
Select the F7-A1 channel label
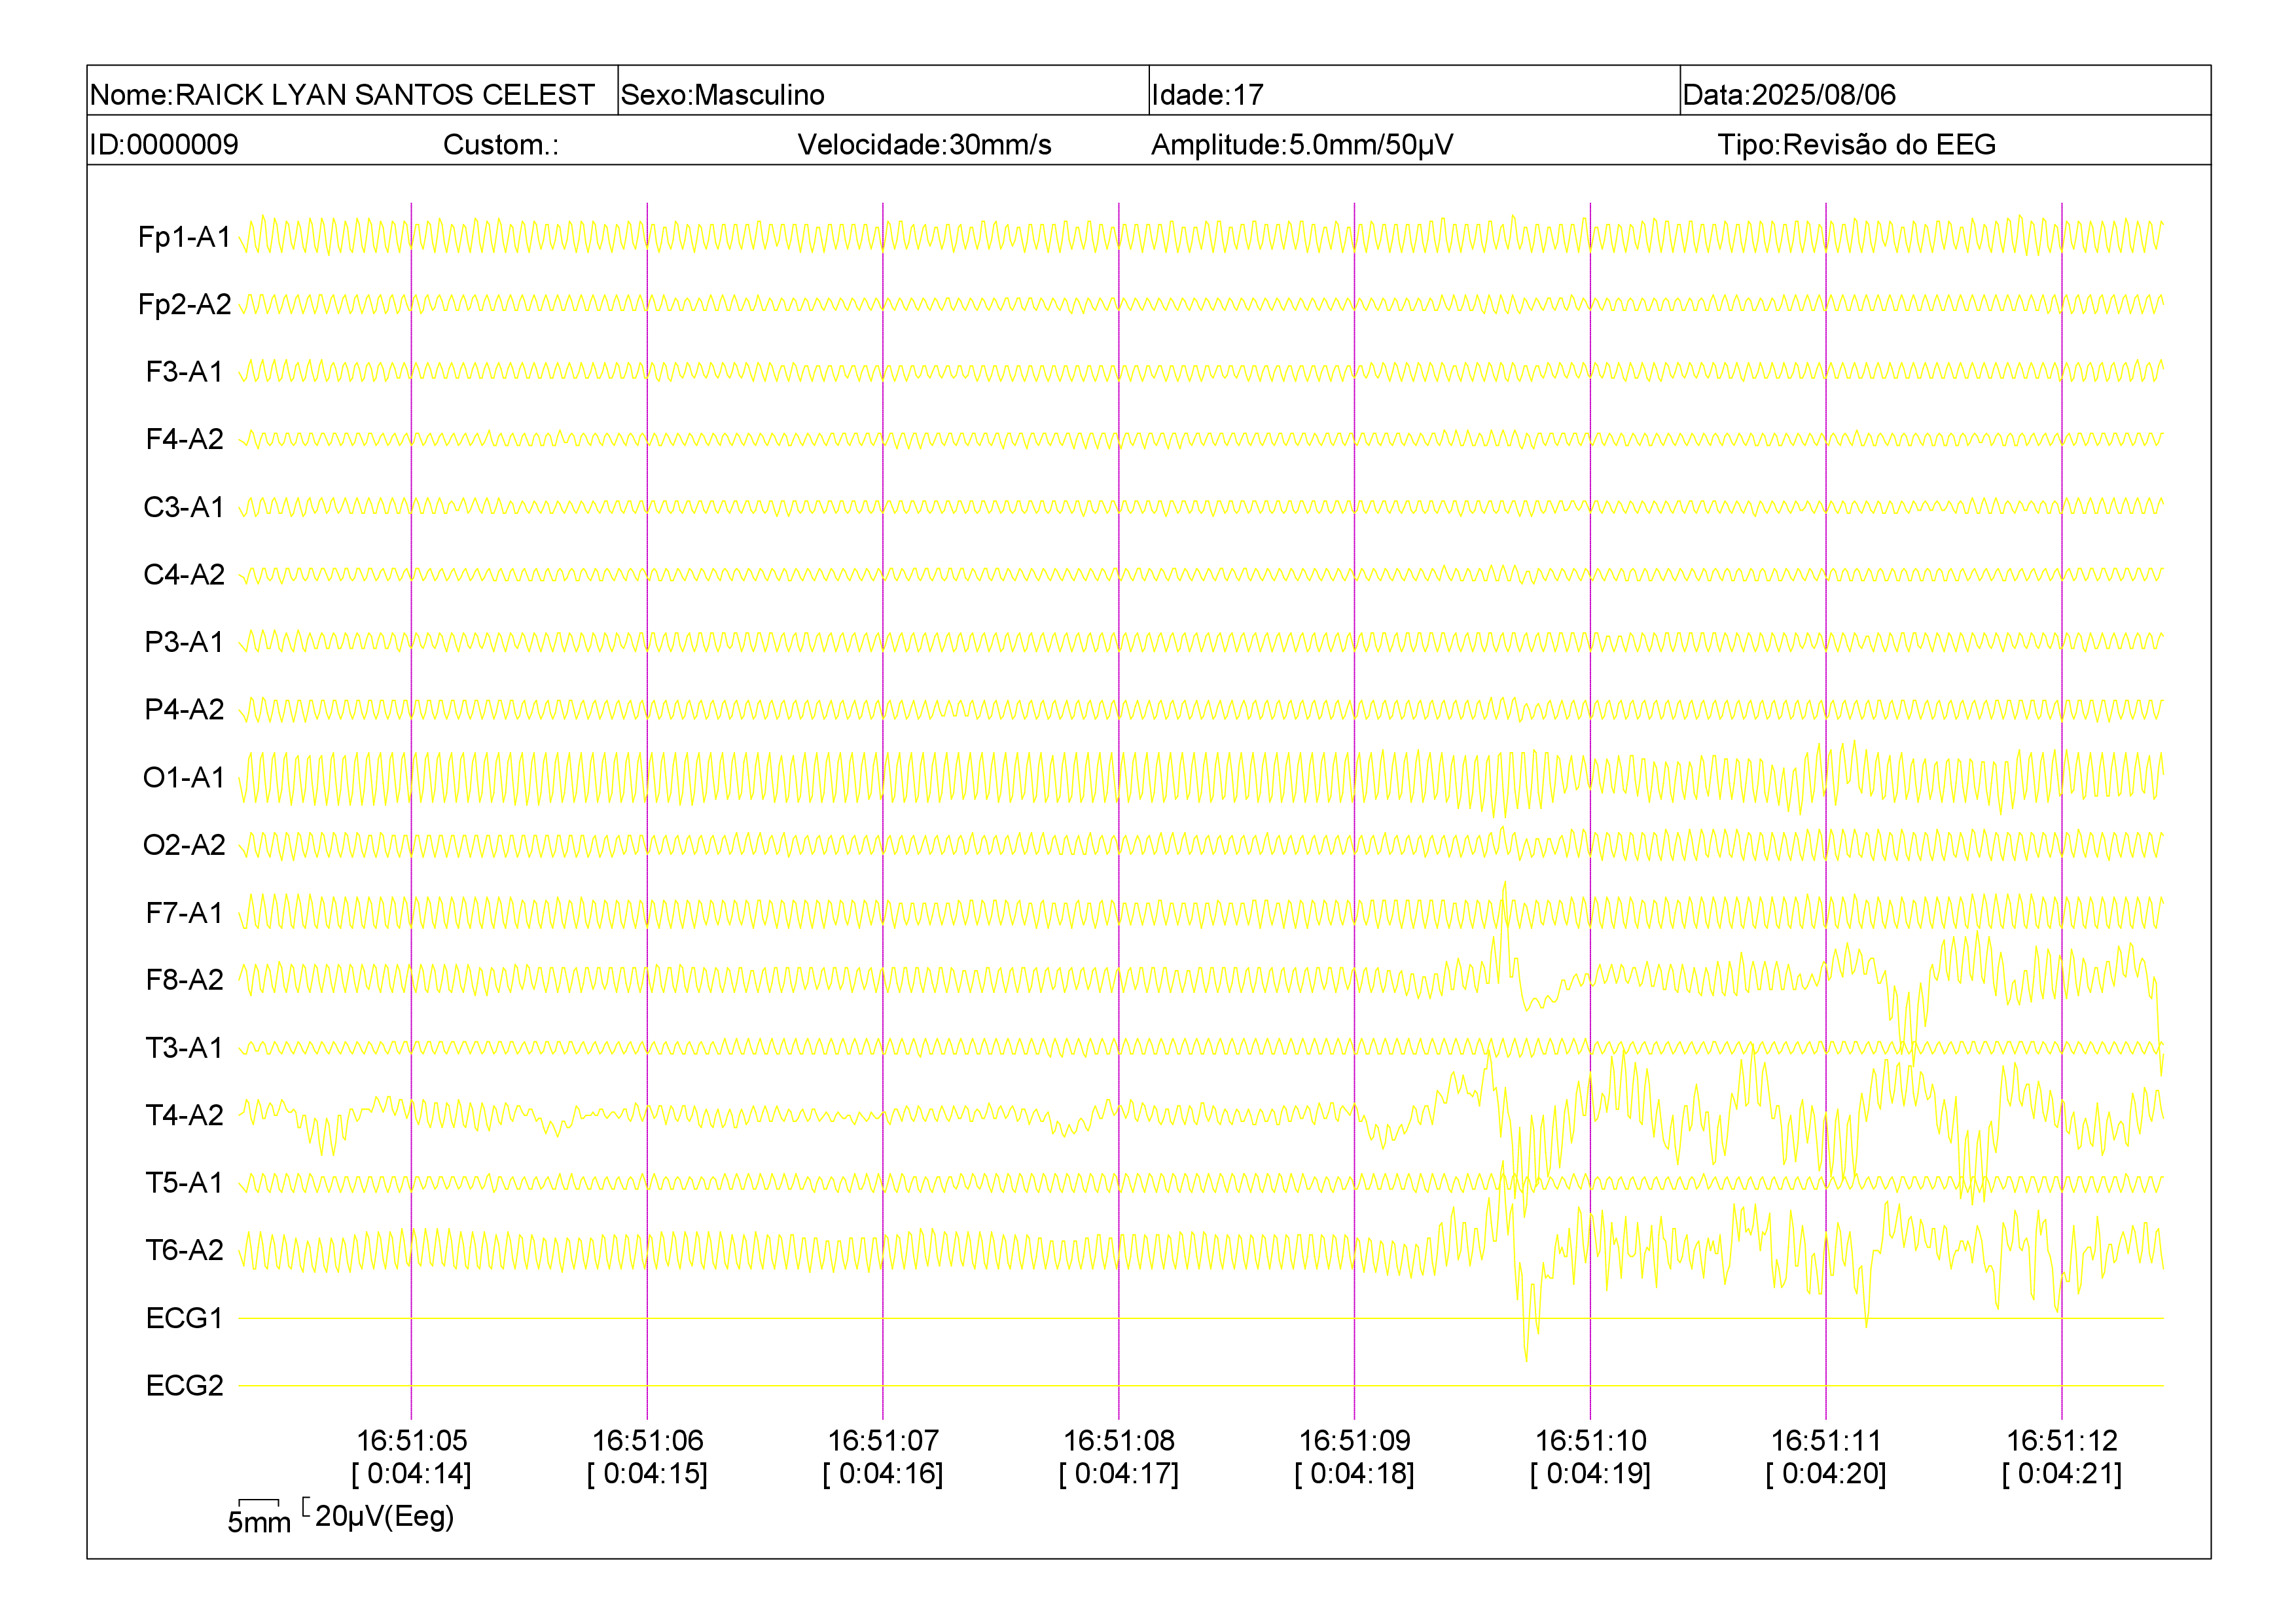(x=184, y=912)
